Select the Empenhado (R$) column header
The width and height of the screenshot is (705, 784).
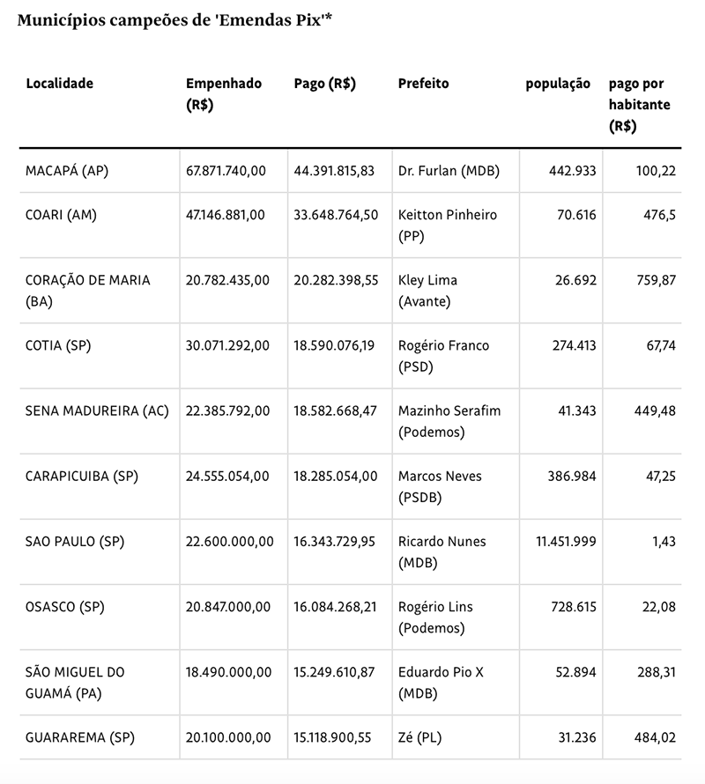224,94
